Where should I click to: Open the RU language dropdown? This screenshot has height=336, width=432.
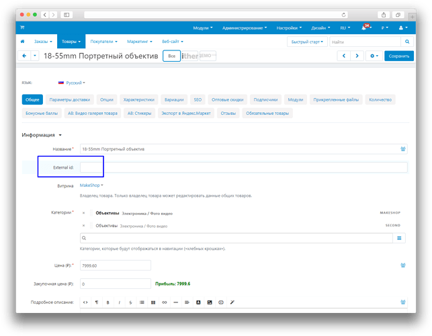click(345, 28)
